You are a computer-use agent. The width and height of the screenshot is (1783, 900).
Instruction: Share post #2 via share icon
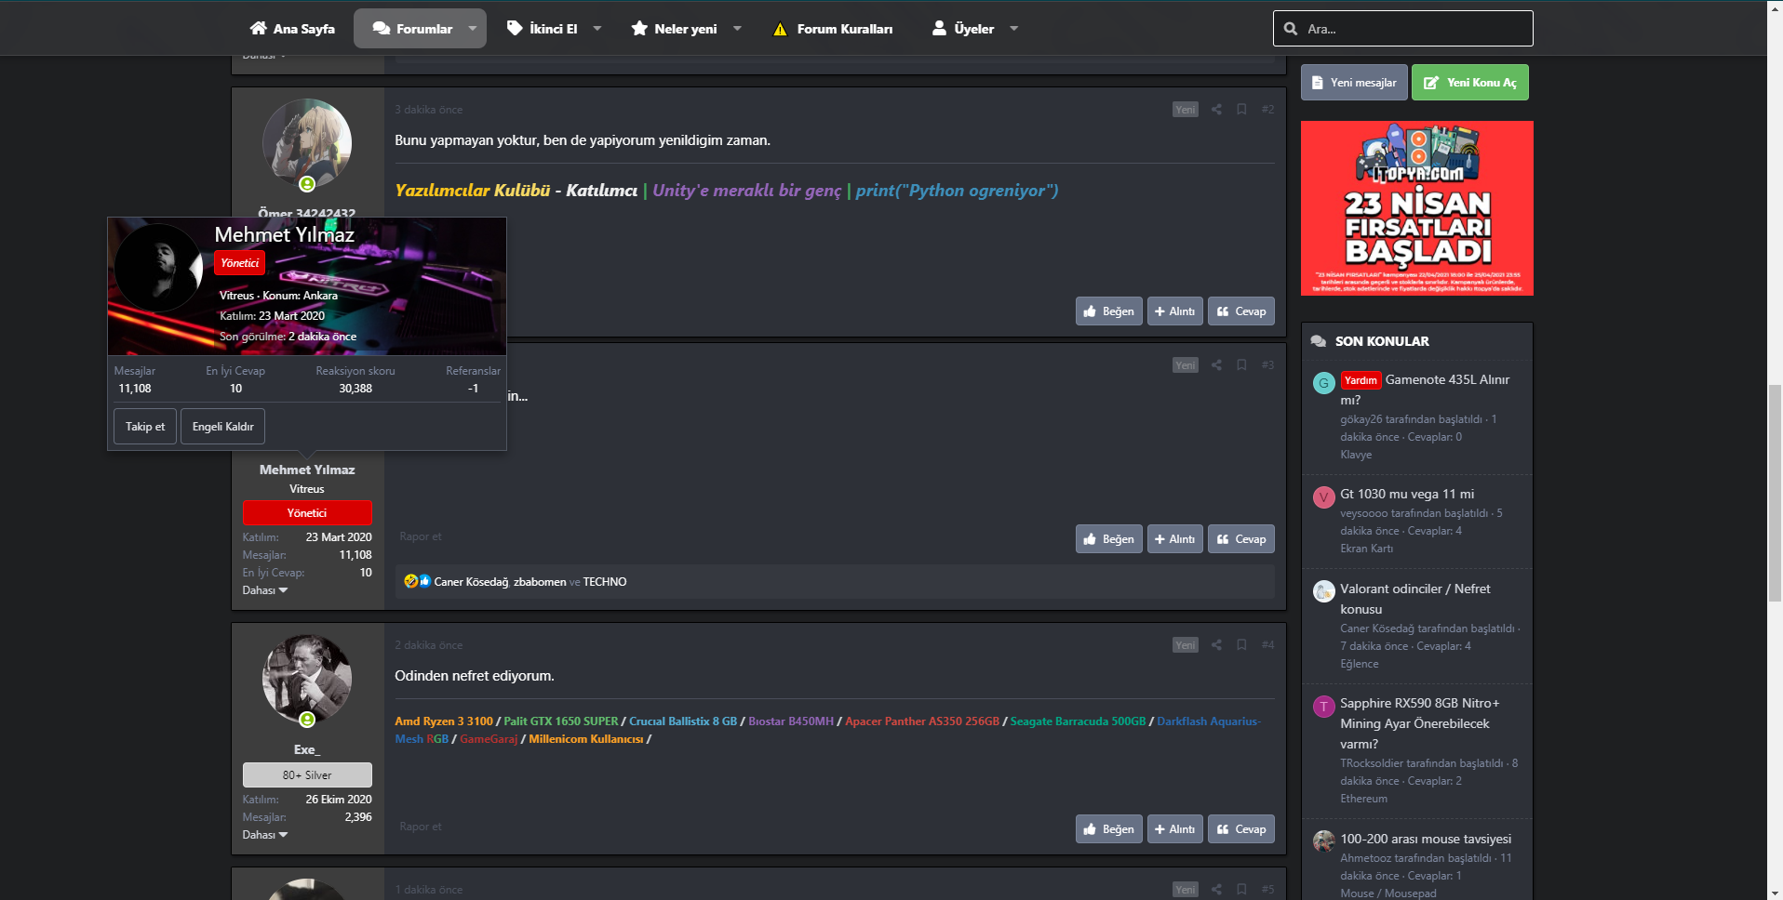(x=1216, y=110)
